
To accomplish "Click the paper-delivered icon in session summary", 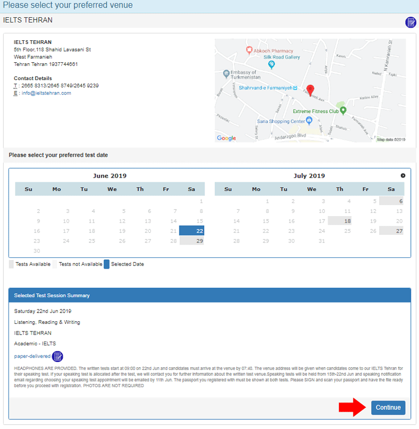I will (x=57, y=356).
